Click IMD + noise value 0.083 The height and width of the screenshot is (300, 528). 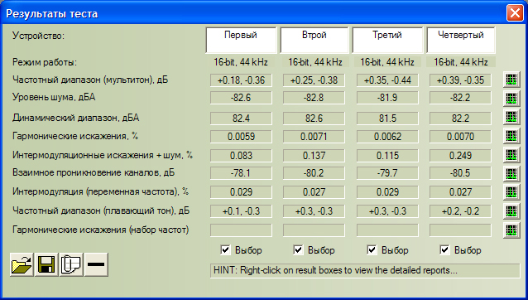point(241,156)
